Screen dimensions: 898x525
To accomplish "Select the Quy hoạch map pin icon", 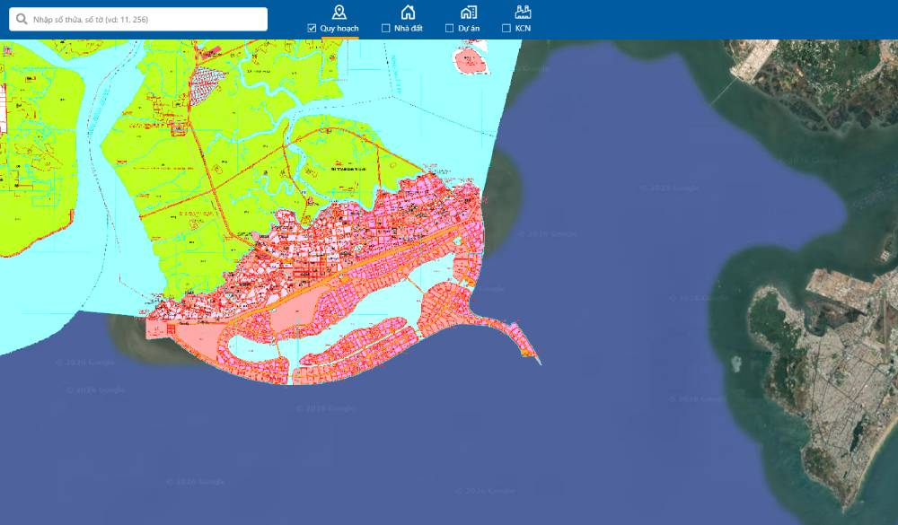I will click(x=339, y=12).
